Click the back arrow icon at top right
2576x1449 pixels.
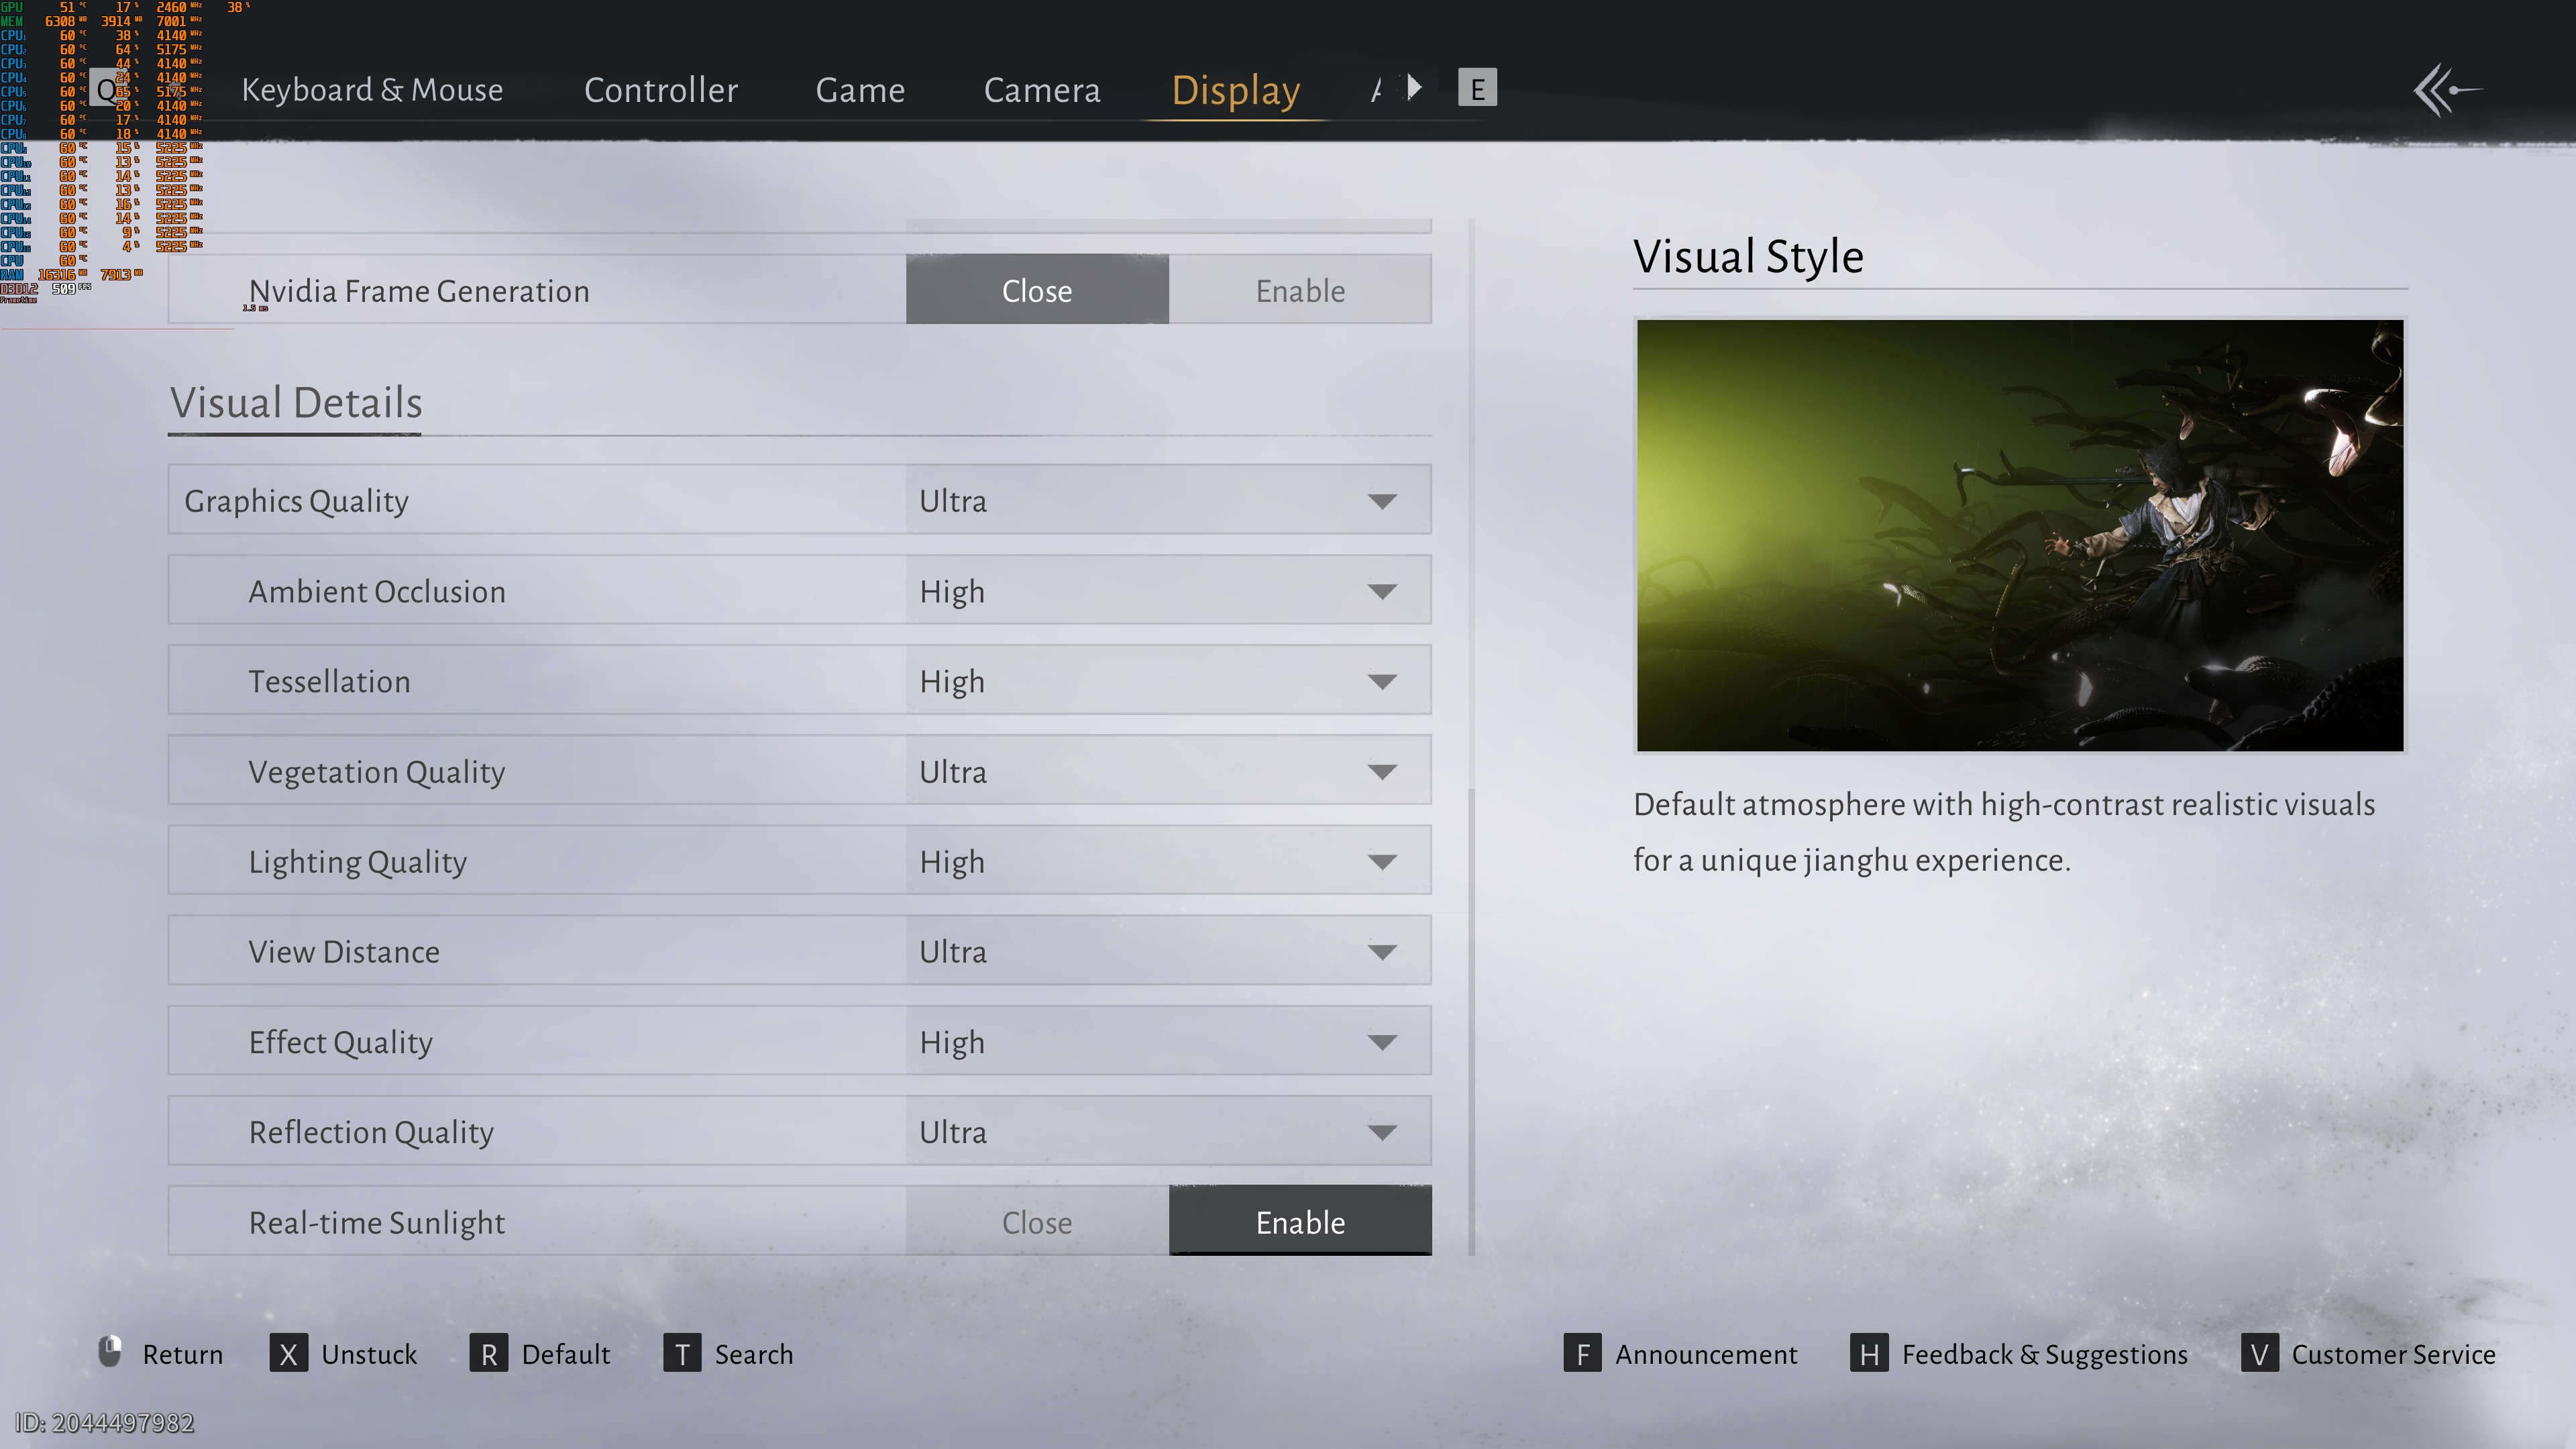coord(2446,90)
